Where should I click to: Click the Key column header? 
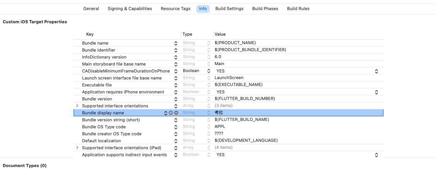tap(90, 34)
